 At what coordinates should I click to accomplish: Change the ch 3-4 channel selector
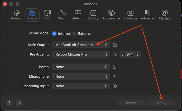coord(130,54)
